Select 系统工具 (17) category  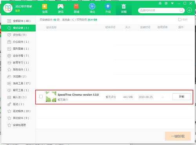coord(19,83)
